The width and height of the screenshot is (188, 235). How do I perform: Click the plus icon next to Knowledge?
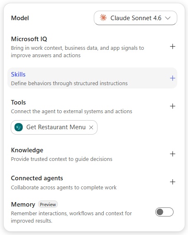pyautogui.click(x=172, y=154)
